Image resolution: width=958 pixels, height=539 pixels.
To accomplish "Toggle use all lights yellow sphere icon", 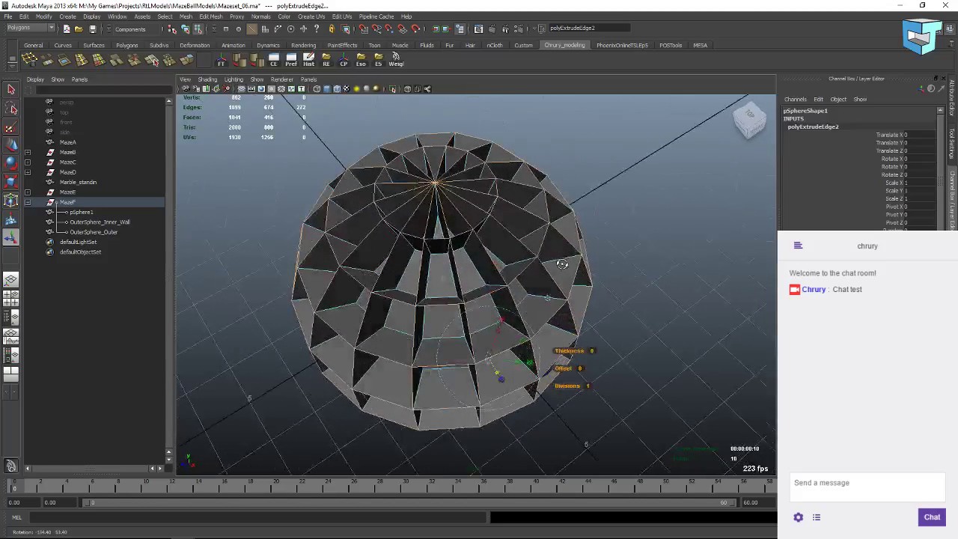I will pyautogui.click(x=356, y=89).
